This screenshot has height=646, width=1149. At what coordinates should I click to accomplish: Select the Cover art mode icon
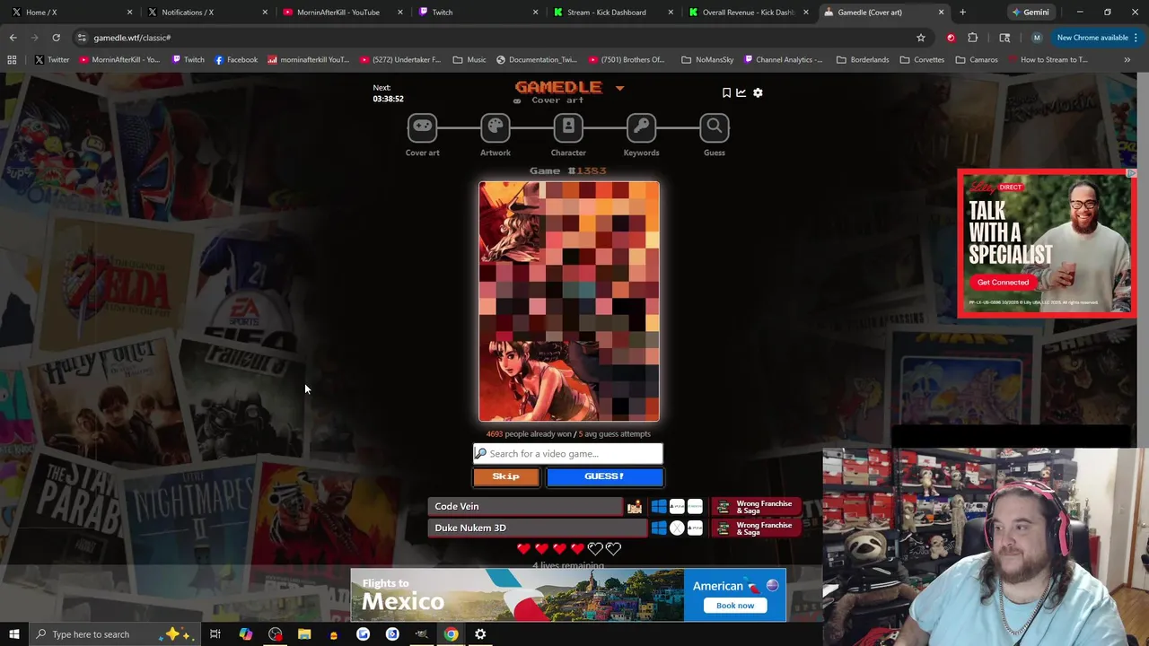pyautogui.click(x=422, y=128)
